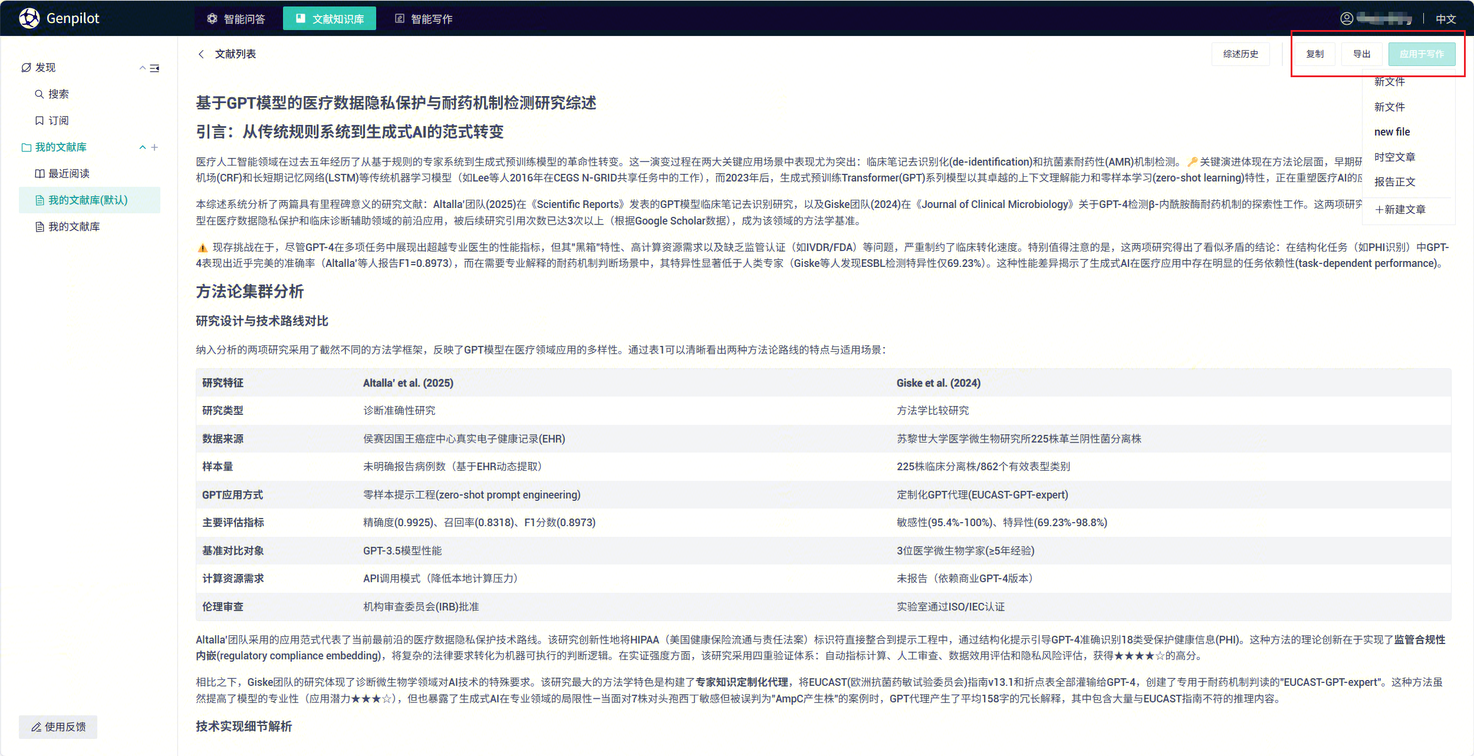
Task: Click the 复制 button
Action: pyautogui.click(x=1315, y=54)
